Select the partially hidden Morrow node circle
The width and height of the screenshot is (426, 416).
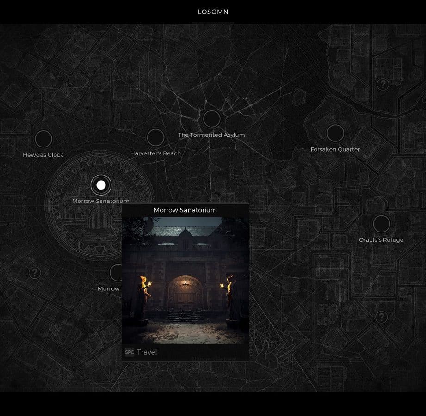pyautogui.click(x=116, y=273)
